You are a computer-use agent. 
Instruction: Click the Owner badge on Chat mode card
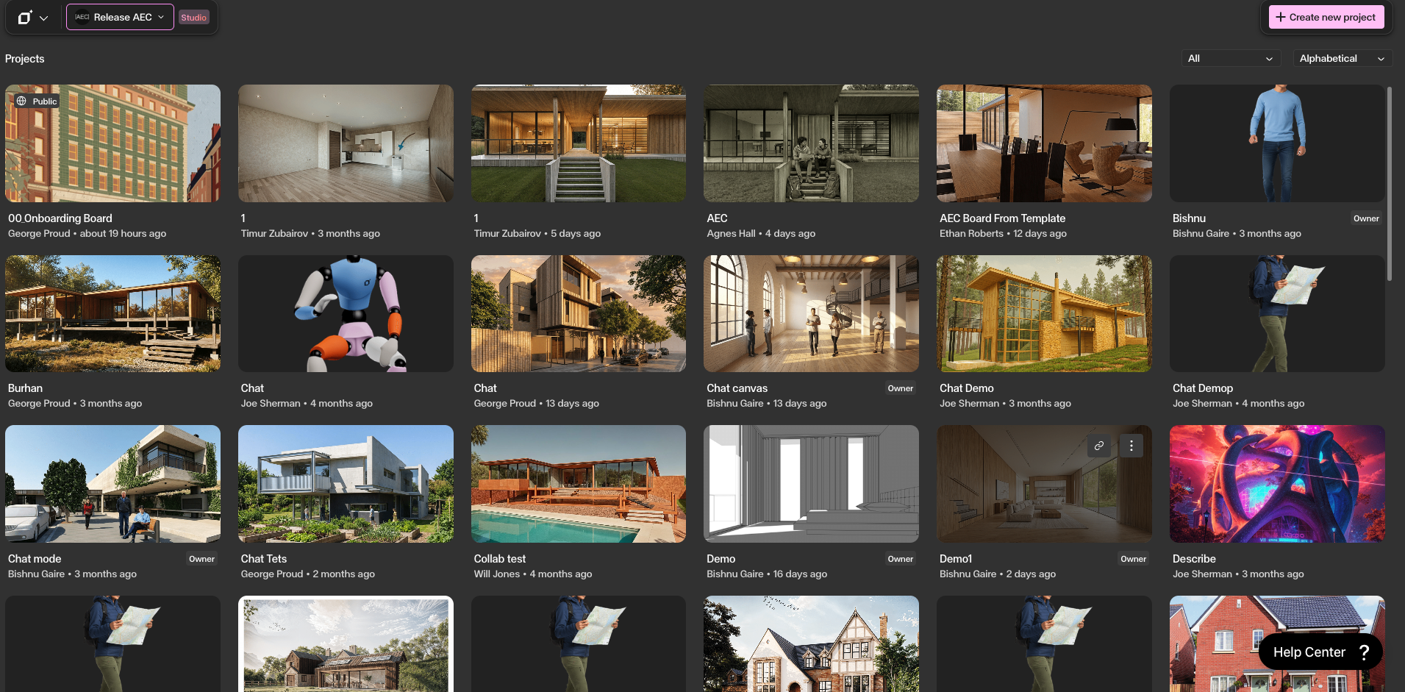click(x=201, y=558)
